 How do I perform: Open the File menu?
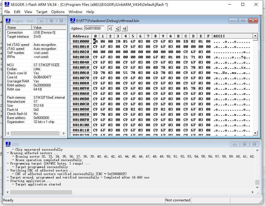pyautogui.click(x=7, y=12)
